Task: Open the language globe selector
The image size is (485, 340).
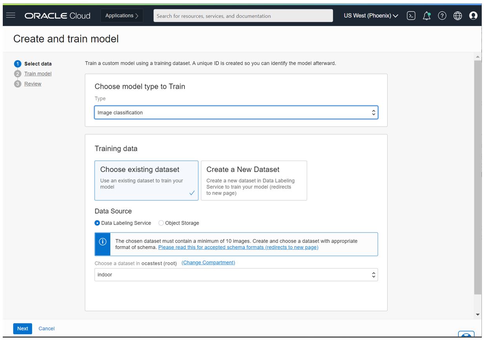Action: pyautogui.click(x=457, y=16)
